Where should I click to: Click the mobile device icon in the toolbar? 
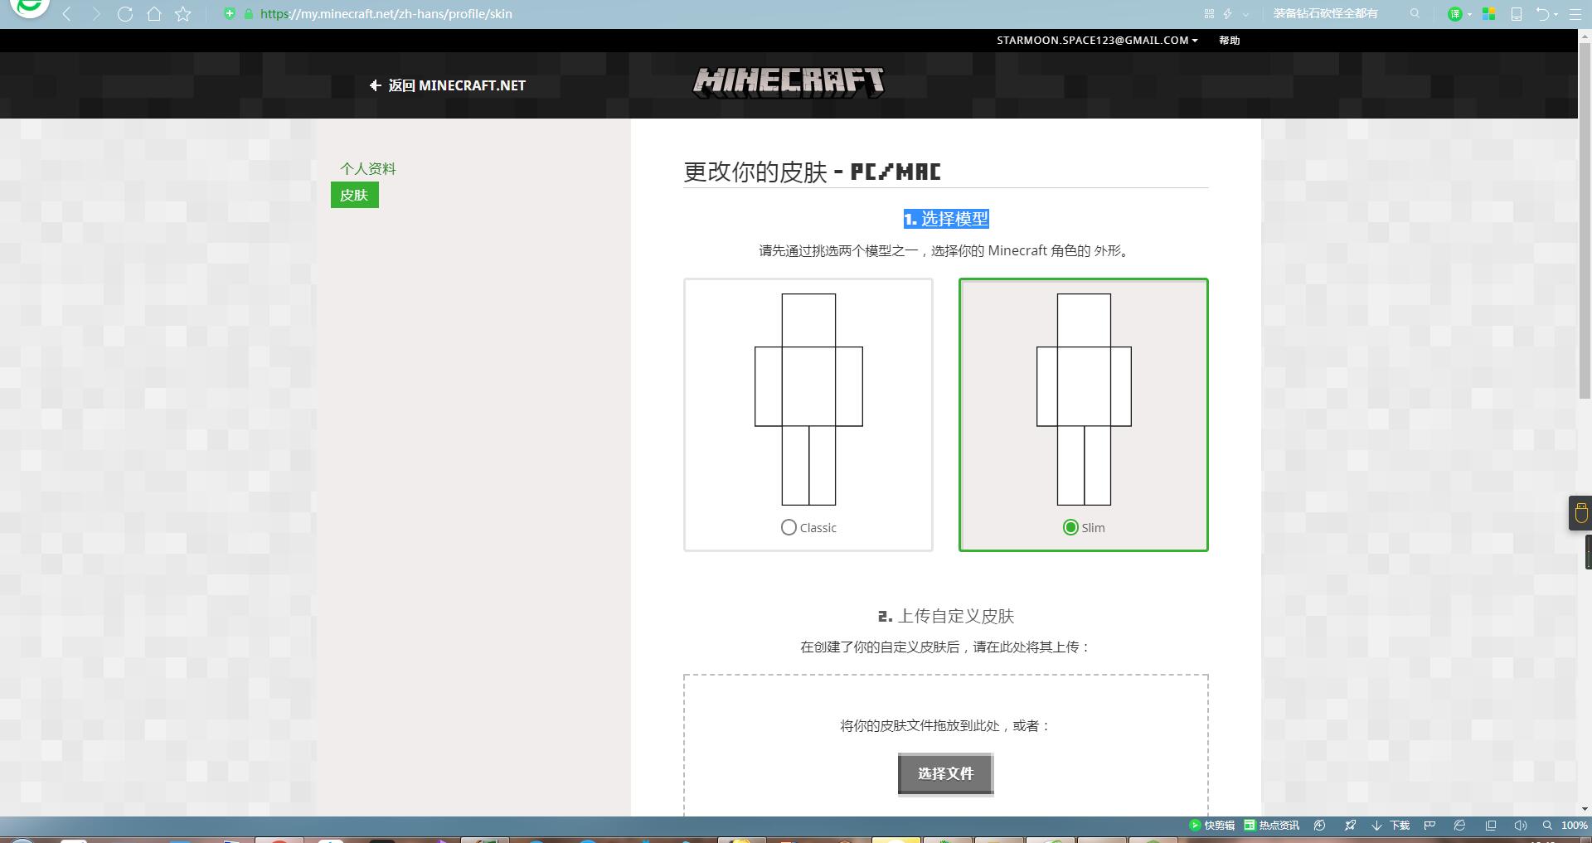pos(1517,14)
